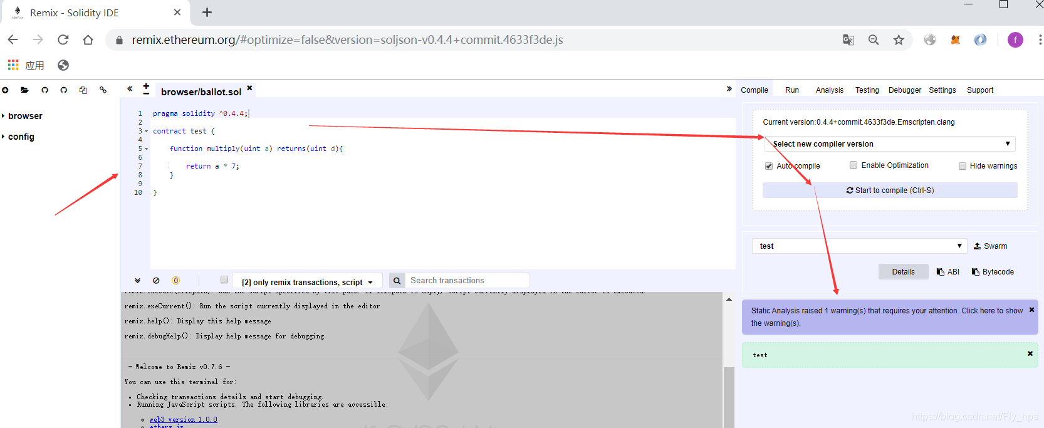Go back in the browser
1044x428 pixels.
tap(13, 39)
